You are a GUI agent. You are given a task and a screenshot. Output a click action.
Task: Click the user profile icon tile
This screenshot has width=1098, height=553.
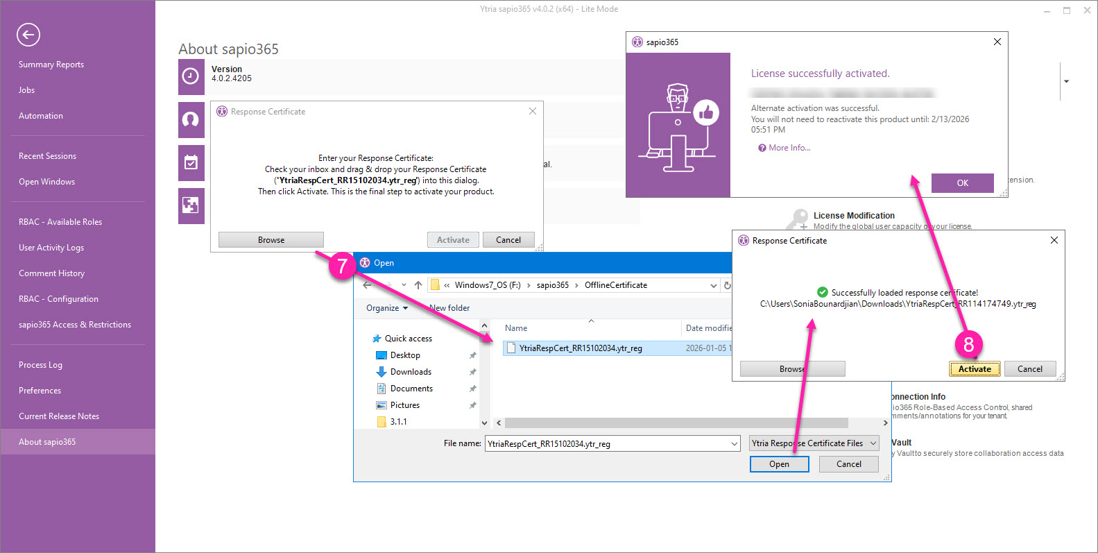(x=191, y=120)
